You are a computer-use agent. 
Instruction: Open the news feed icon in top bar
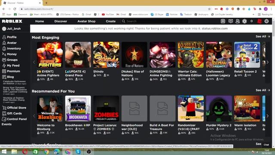tap(223, 21)
